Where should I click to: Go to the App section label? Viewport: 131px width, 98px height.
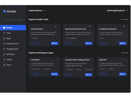(8, 38)
